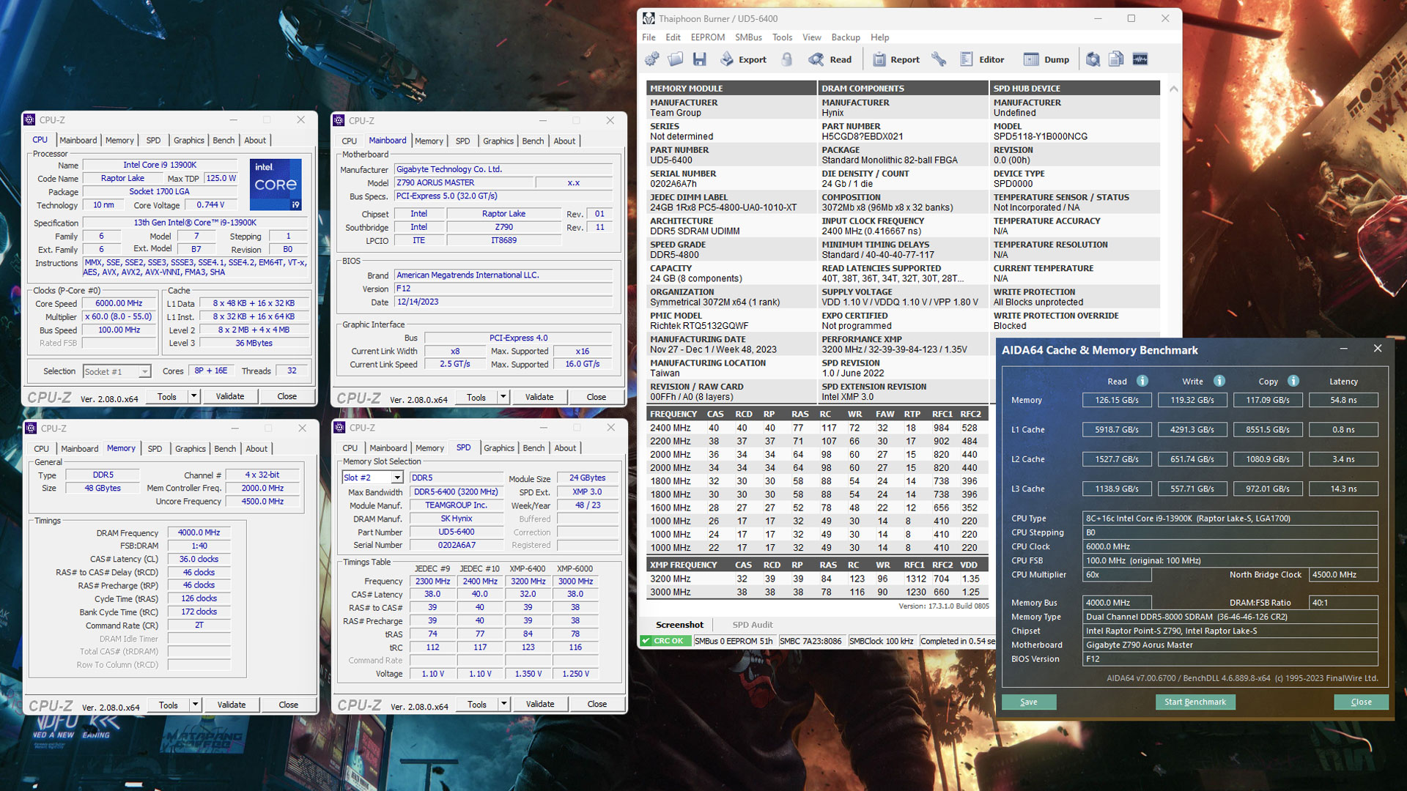Screen dimensions: 1407x791
Task: Click the L3 Cache Read value 1138.9 GB/s
Action: click(1117, 489)
